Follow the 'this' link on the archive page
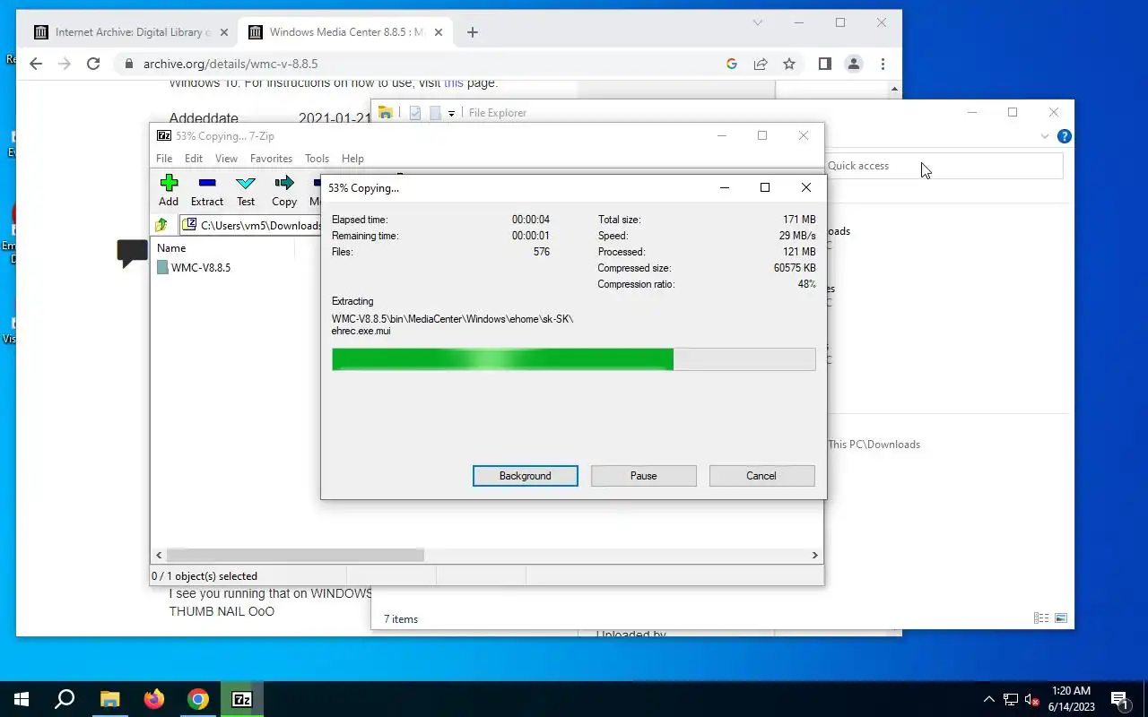The image size is (1148, 717). tap(454, 82)
